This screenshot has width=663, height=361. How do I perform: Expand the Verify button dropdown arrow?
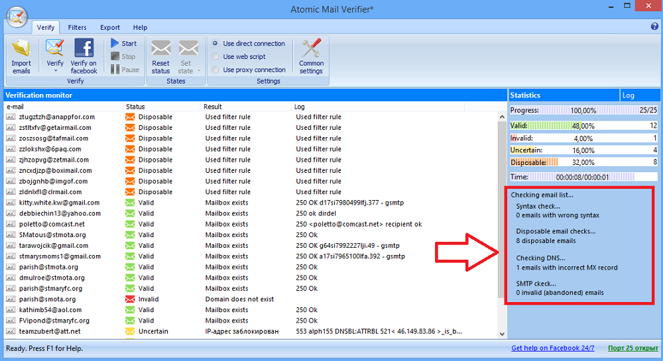click(56, 71)
